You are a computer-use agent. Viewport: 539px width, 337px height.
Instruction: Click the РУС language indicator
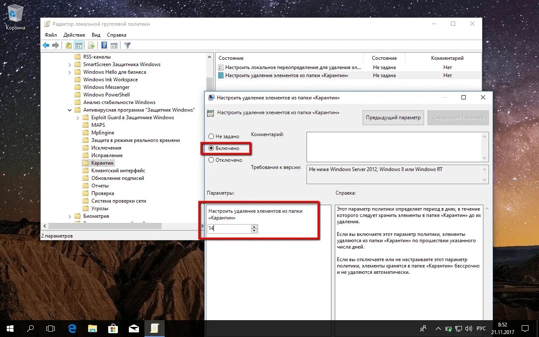tap(481, 329)
